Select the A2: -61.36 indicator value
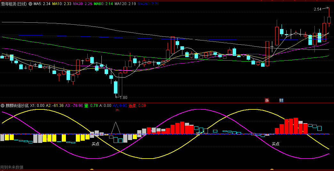 click(x=55, y=106)
